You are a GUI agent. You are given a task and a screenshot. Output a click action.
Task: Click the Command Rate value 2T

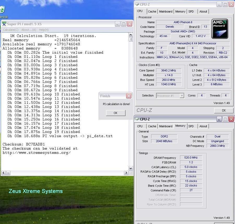191,190
